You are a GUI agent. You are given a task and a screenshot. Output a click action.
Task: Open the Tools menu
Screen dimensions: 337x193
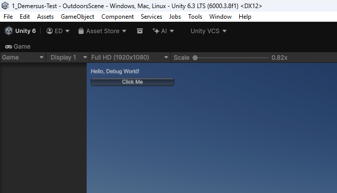pos(195,17)
